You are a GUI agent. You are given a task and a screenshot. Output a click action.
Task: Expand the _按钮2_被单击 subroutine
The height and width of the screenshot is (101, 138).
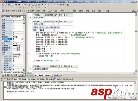click(30, 18)
